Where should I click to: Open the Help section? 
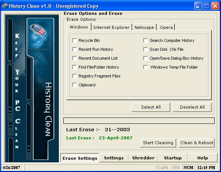[202, 158]
